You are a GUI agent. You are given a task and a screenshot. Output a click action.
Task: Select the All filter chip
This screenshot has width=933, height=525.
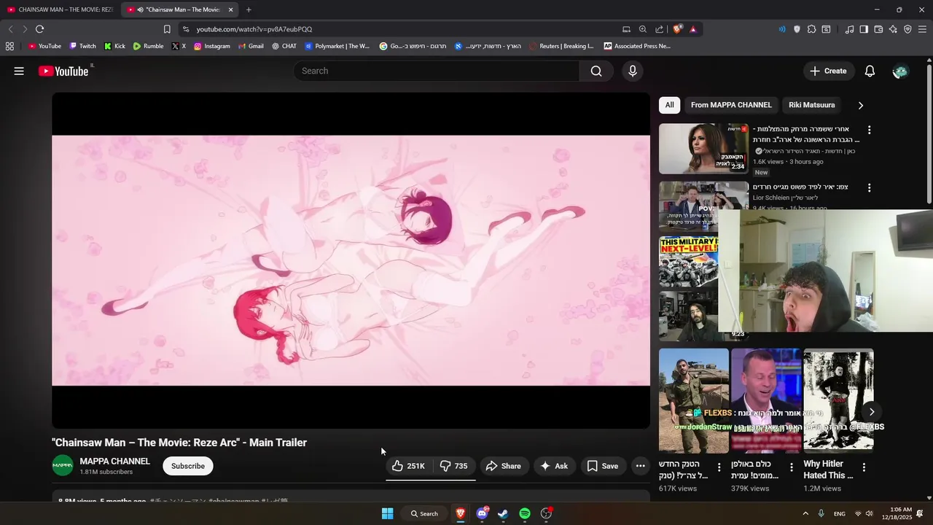pyautogui.click(x=669, y=105)
